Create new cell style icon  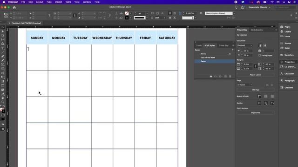point(225,77)
